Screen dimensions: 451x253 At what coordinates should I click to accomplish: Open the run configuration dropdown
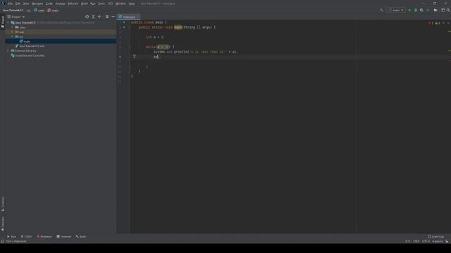point(396,10)
